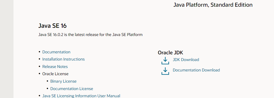Open the Documentation License link
This screenshot has height=98, width=274.
coord(72,89)
